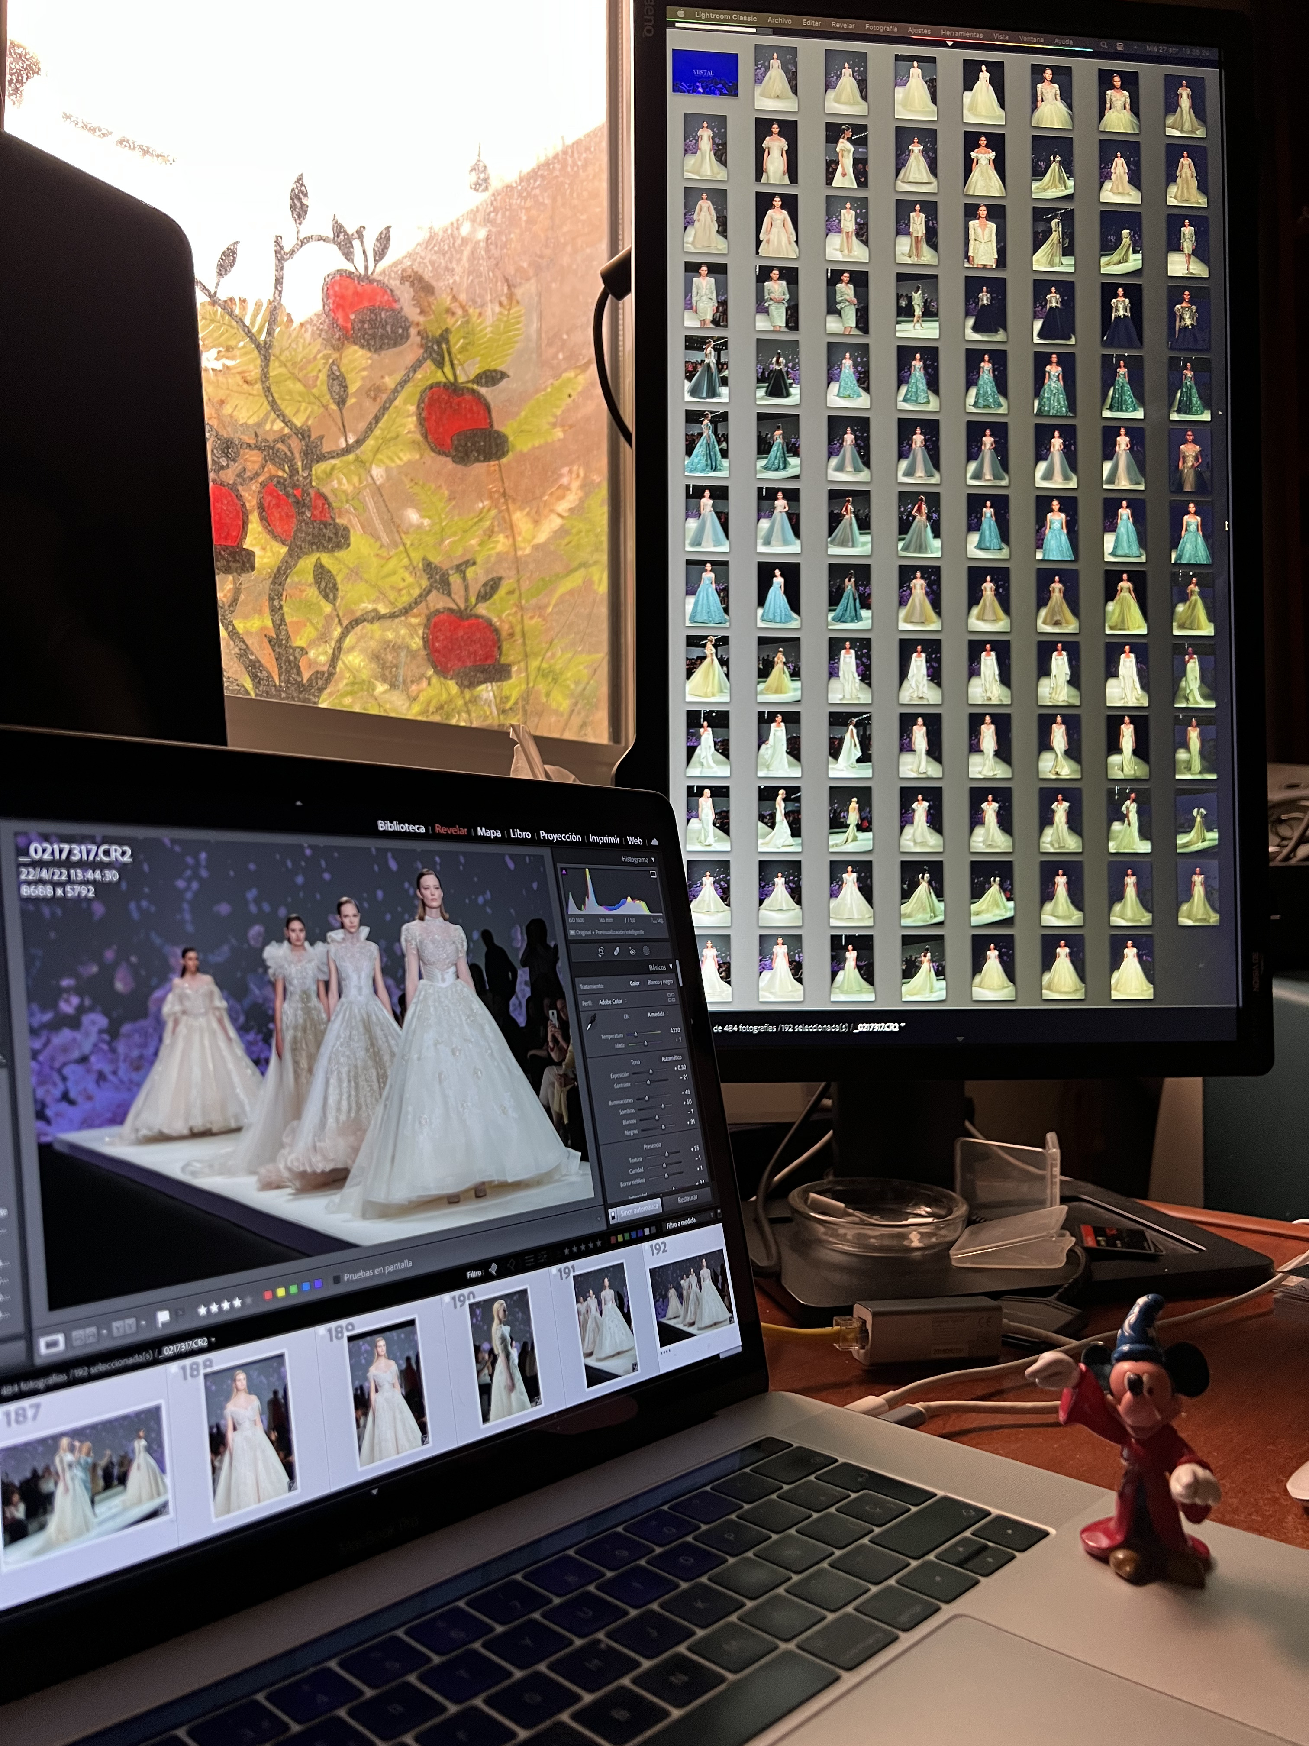The image size is (1309, 1746).
Task: Click the Restaurar button
Action: tap(688, 1200)
